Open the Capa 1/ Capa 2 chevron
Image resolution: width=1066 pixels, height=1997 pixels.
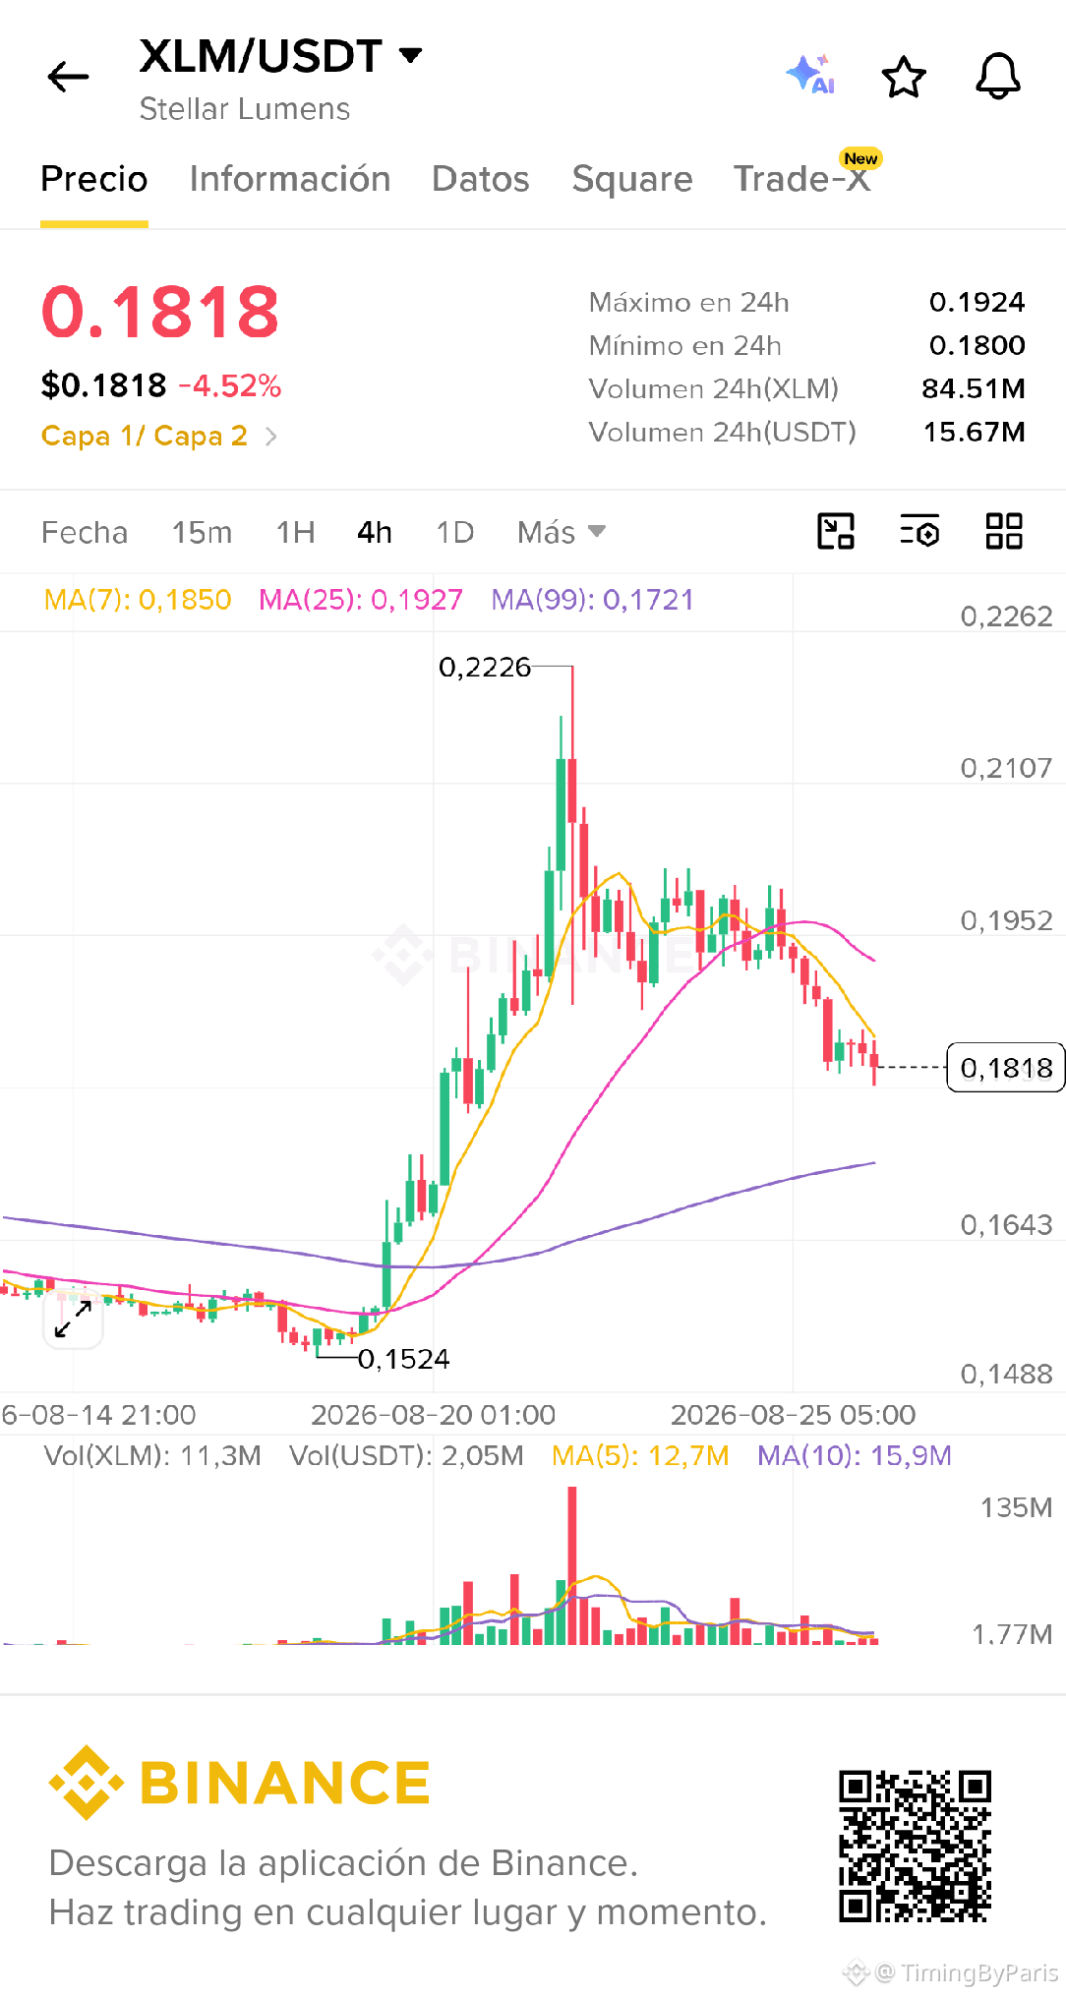271,436
